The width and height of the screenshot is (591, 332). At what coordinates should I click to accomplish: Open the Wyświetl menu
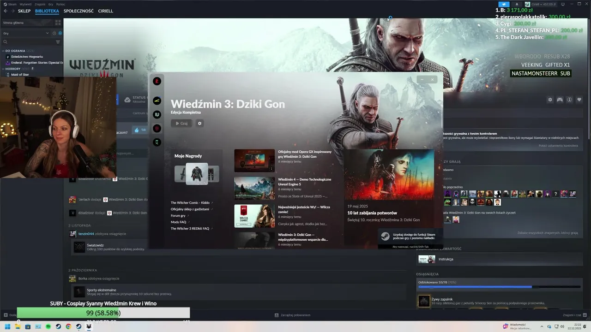point(25,4)
